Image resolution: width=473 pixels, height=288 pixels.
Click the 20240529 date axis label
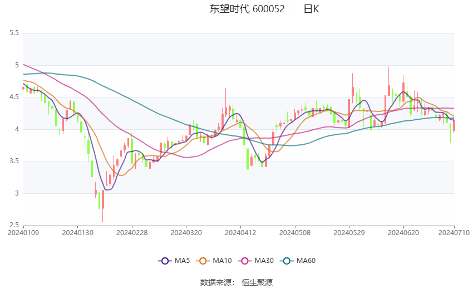pyautogui.click(x=349, y=233)
